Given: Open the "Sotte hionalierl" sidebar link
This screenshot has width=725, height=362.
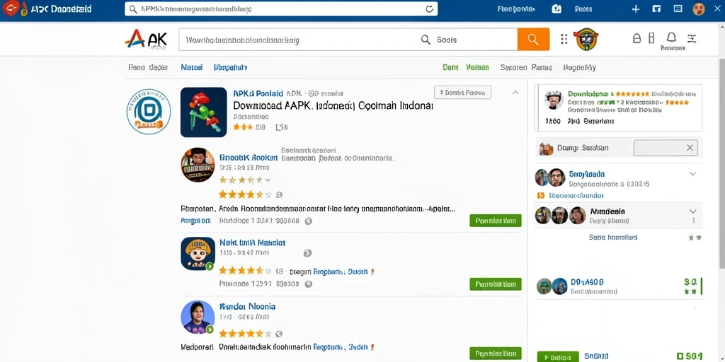Looking at the screenshot, I should point(613,238).
